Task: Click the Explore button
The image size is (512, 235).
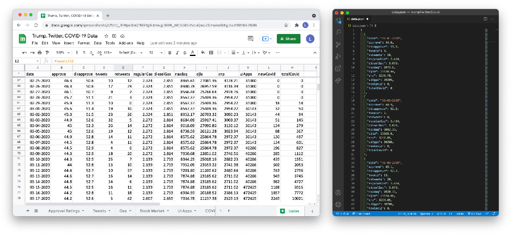Action: 290,211
